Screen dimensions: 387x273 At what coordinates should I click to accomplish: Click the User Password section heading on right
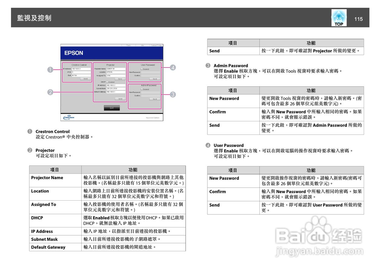point(229,145)
